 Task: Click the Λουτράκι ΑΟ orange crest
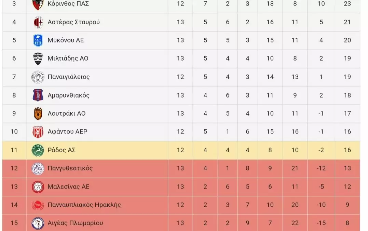38,114
